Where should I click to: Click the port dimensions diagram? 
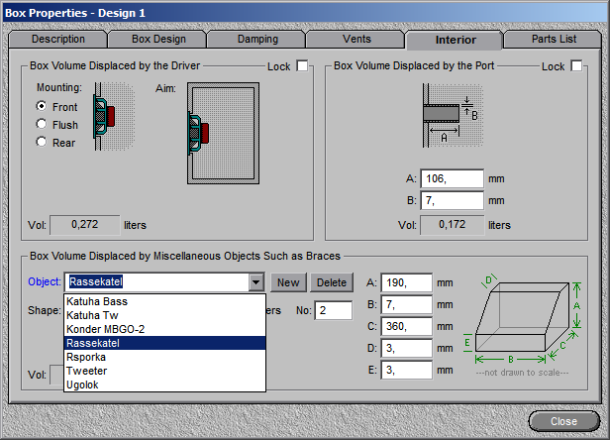point(453,116)
